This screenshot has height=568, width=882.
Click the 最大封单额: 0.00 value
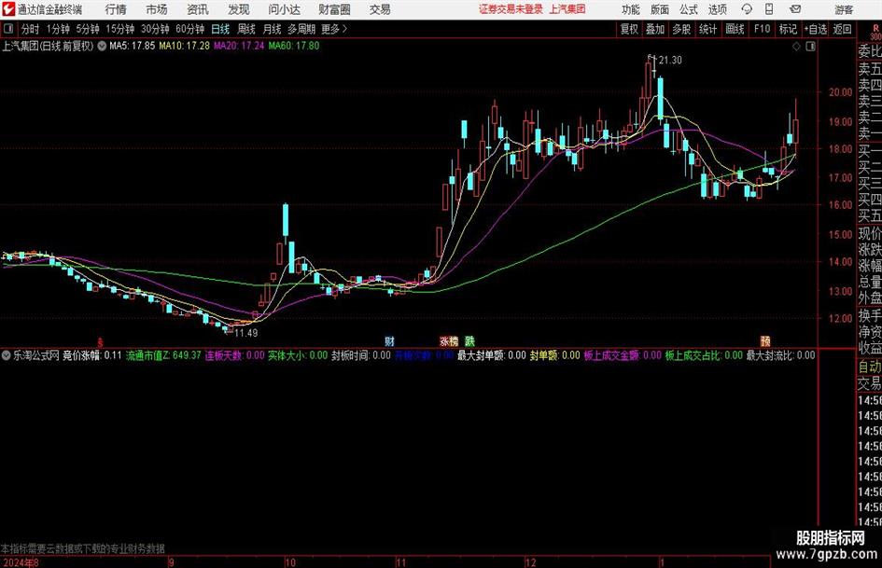click(x=492, y=355)
